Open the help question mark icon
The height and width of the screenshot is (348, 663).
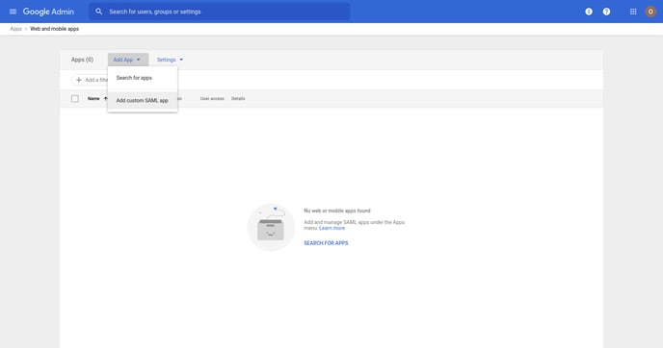[x=606, y=12]
